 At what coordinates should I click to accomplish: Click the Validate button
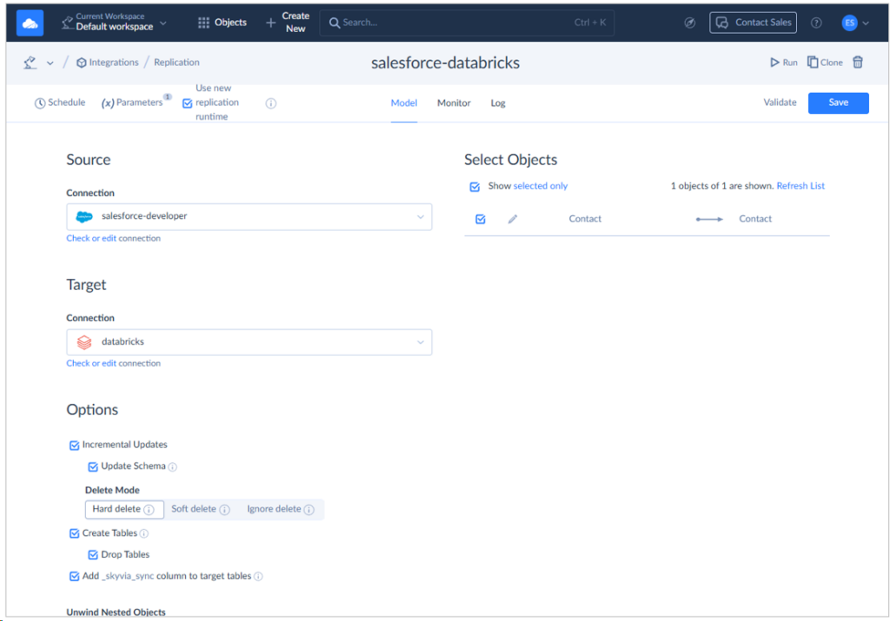pyautogui.click(x=780, y=102)
